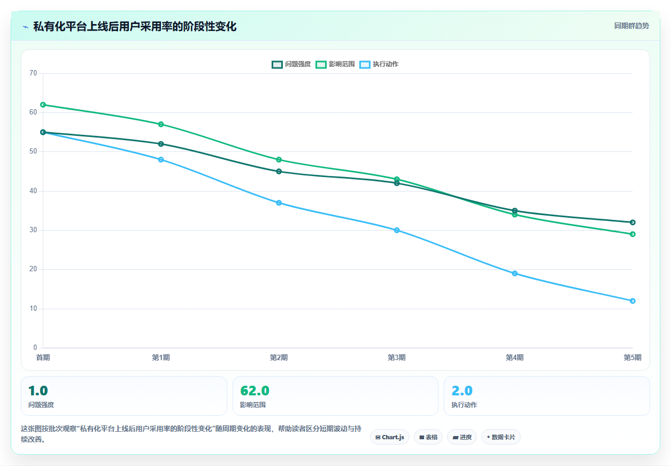This screenshot has width=671, height=466.
Task: Click 影响范围 data point at 第5期 (29)
Action: point(633,234)
